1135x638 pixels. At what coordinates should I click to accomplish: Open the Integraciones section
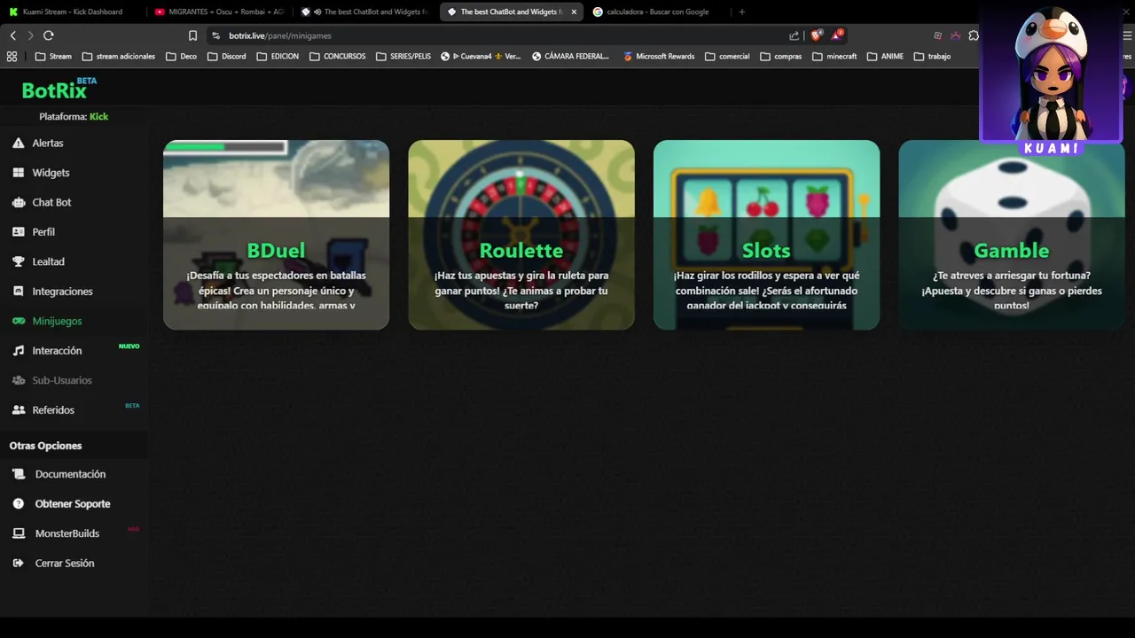pos(62,292)
